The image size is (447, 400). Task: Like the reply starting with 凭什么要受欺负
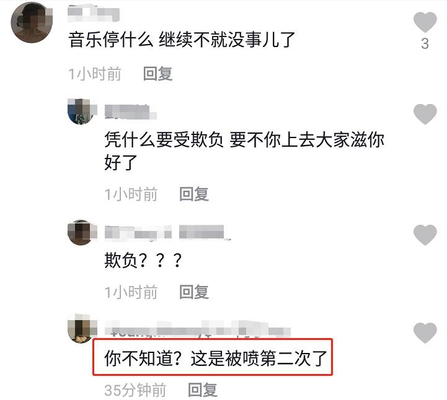pyautogui.click(x=425, y=114)
